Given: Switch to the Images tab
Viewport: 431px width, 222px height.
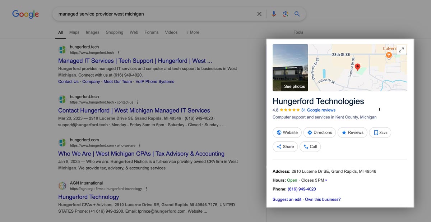Looking at the screenshot, I should click(x=92, y=32).
